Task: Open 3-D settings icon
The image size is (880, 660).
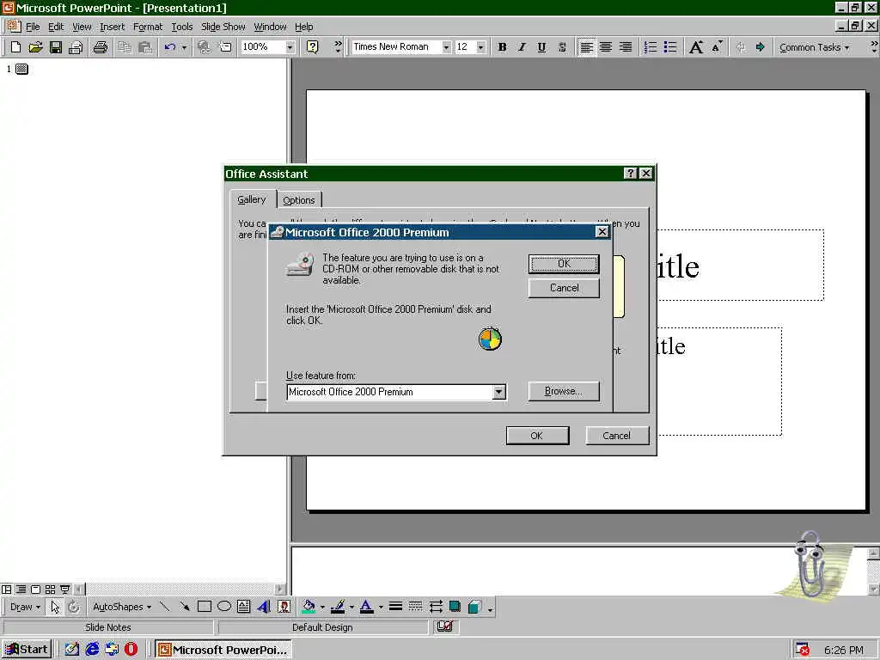Action: 474,606
